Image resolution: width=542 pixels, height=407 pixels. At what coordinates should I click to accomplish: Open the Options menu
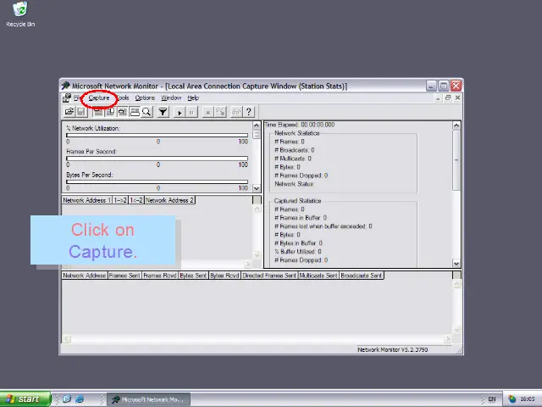click(145, 98)
